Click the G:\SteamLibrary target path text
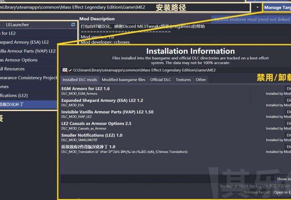Screen dimensions: 291x200 tap(144, 70)
